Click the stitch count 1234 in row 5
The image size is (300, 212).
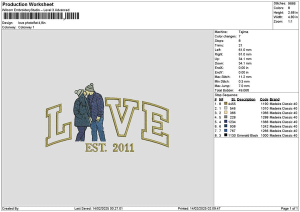[231, 121]
